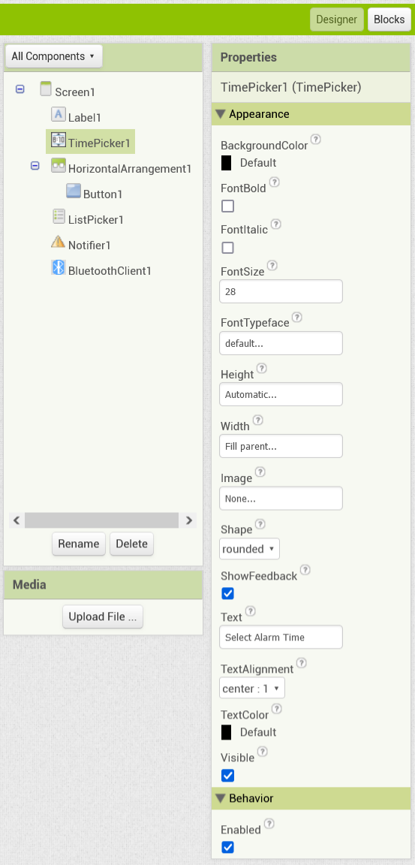The width and height of the screenshot is (415, 865).
Task: Open help icon beside FontSize
Action: pyautogui.click(x=272, y=266)
